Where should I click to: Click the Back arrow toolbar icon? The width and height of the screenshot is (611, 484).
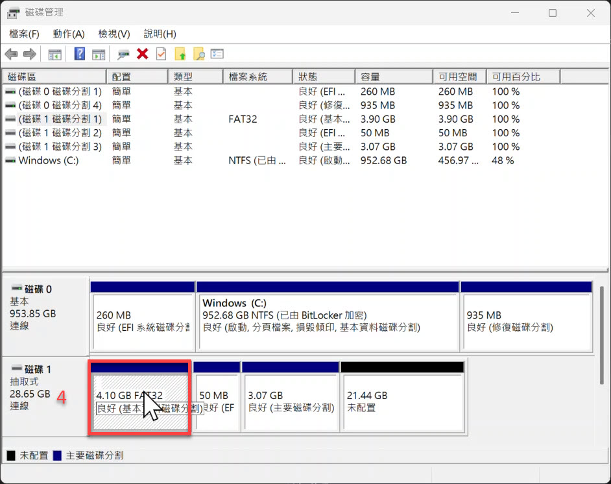[x=11, y=54]
